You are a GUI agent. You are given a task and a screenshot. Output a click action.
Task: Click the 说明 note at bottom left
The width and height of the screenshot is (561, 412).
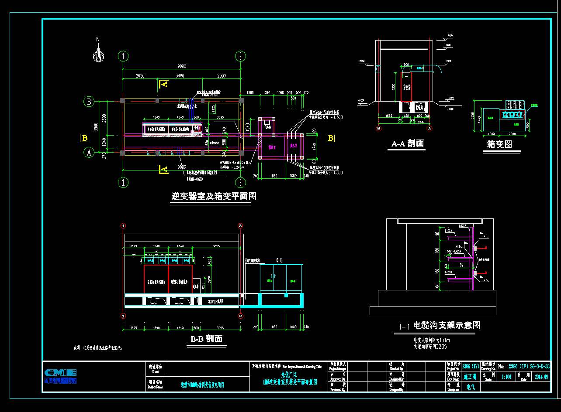(x=98, y=348)
